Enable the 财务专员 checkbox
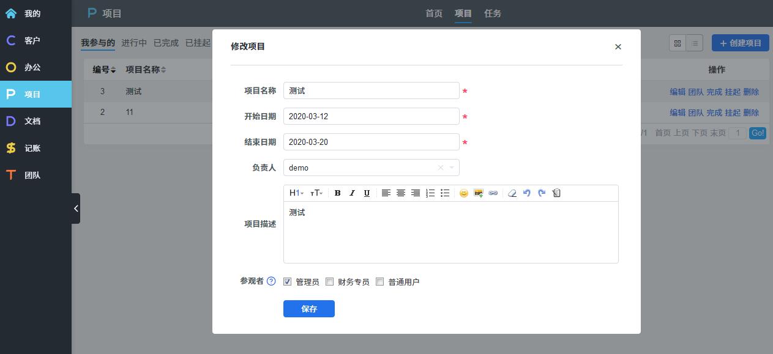Image resolution: width=773 pixels, height=354 pixels. (x=330, y=282)
